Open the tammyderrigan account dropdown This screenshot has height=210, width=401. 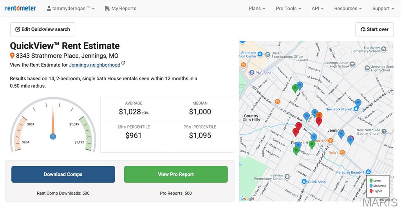pyautogui.click(x=70, y=8)
